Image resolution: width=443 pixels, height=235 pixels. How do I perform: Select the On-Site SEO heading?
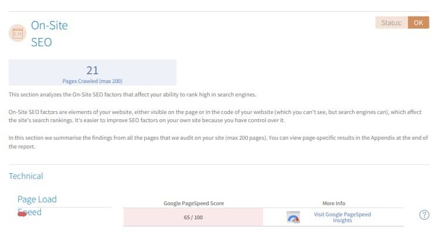[x=49, y=34]
